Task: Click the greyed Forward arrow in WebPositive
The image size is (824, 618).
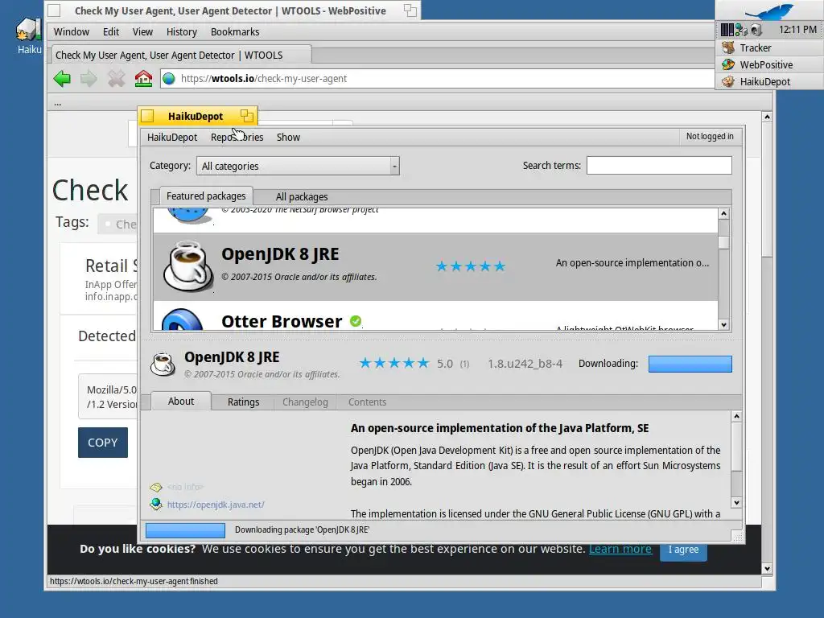Action: pyautogui.click(x=89, y=79)
